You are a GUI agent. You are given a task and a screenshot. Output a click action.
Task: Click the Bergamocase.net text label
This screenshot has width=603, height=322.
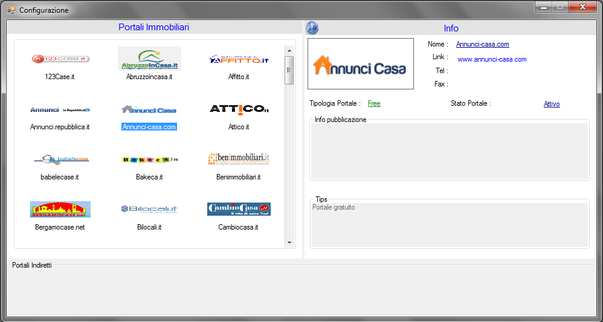(60, 227)
